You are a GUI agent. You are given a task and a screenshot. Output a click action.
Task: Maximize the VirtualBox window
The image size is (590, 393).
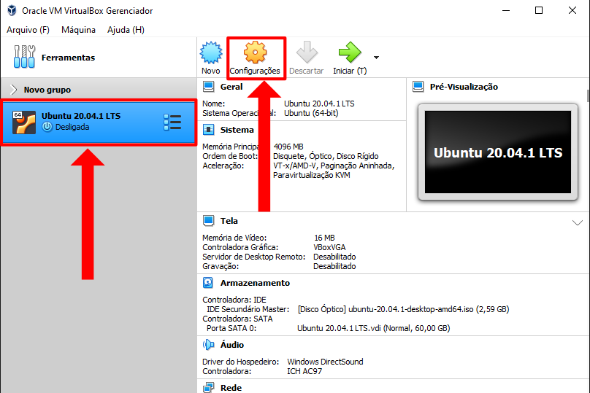[x=539, y=10]
